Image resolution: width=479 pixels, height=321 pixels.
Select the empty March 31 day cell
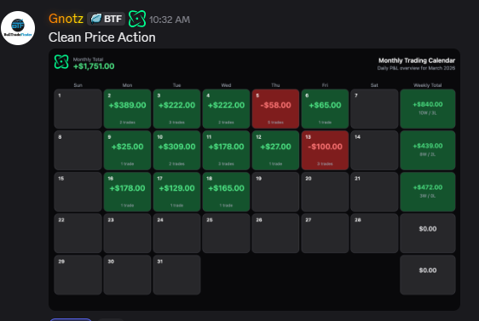[177, 275]
